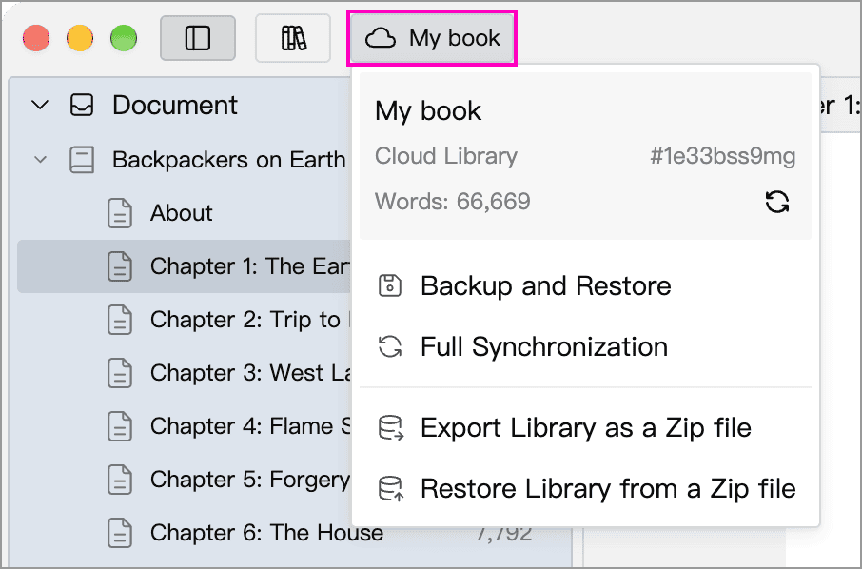Collapse the Backpackers on Earth book
The height and width of the screenshot is (569, 862).
coord(40,160)
